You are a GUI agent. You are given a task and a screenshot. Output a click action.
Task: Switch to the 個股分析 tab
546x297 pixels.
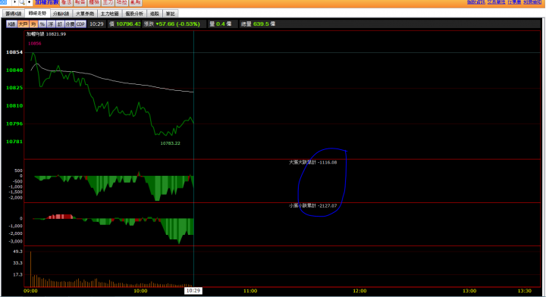pyautogui.click(x=134, y=14)
